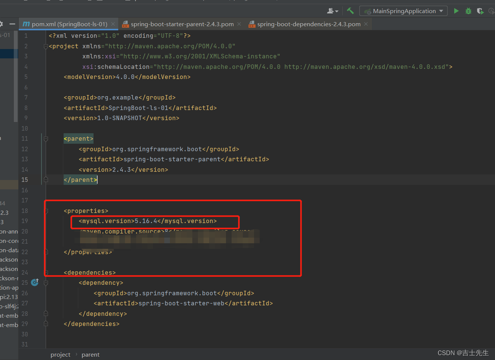This screenshot has height=360, width=495.
Task: Run MainSpringApplication with the green play icon
Action: coord(456,11)
